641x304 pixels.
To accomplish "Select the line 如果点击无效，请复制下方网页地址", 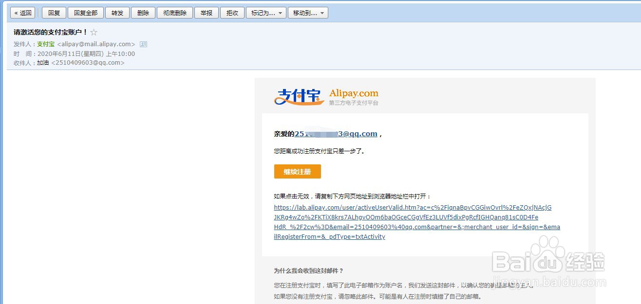I will (353, 197).
